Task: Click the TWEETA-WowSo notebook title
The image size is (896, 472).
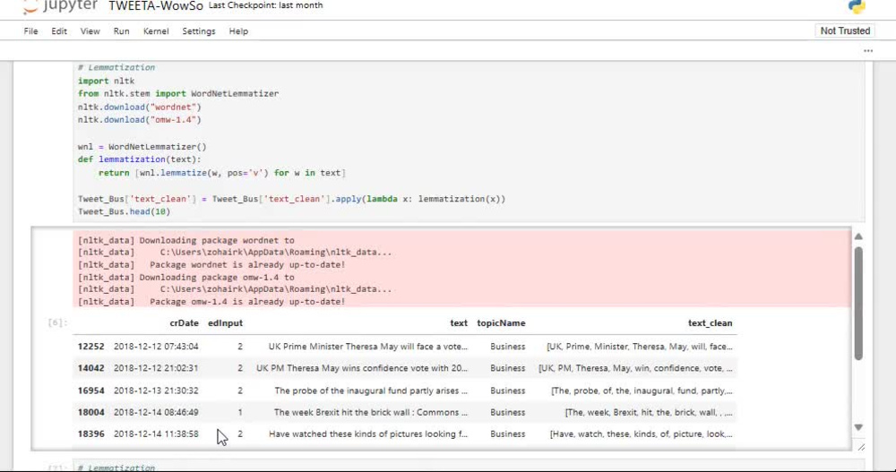Action: pos(155,6)
